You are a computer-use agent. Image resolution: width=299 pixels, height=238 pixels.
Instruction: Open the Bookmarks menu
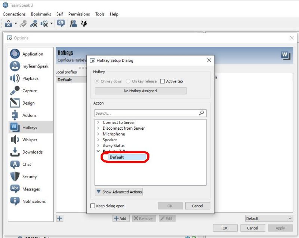coord(41,14)
